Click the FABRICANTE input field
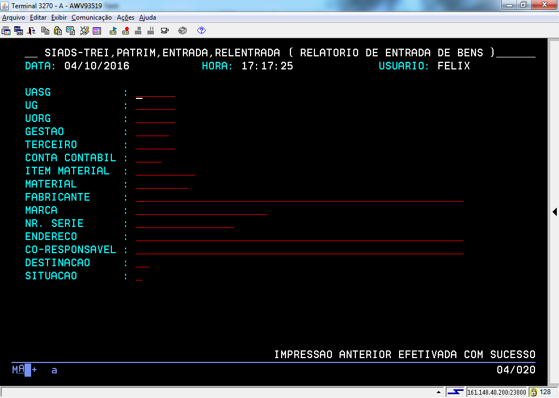This screenshot has height=398, width=559. coord(300,197)
